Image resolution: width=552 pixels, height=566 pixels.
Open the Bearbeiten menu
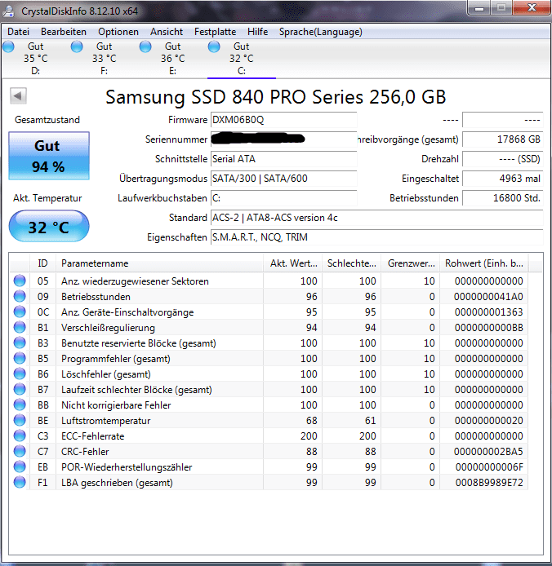point(64,32)
